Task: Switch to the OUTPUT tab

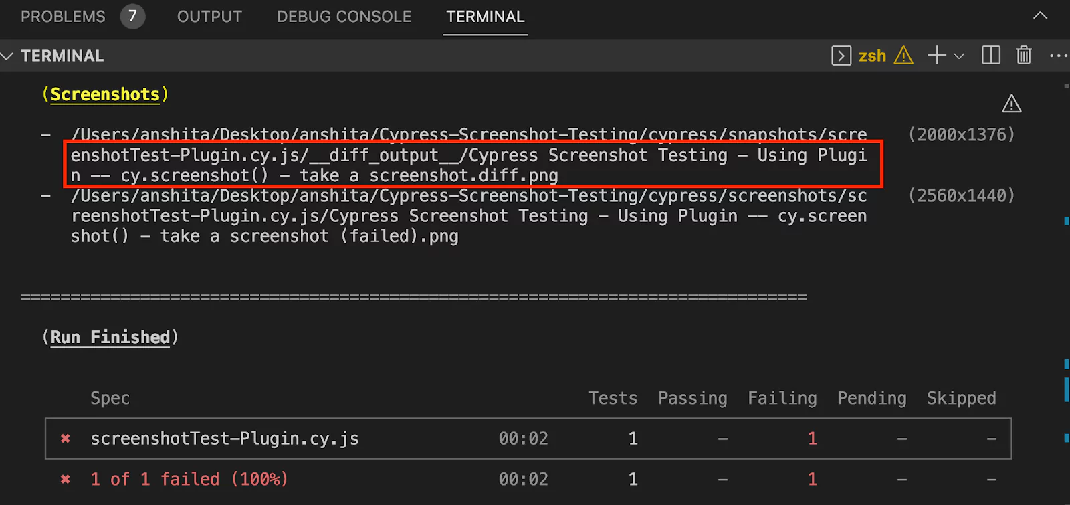Action: 209,17
